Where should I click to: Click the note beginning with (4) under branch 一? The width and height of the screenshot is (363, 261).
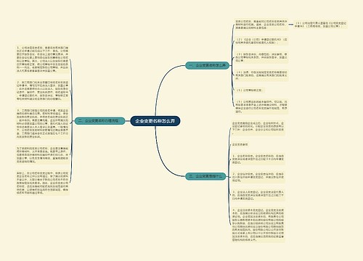(x=261, y=75)
